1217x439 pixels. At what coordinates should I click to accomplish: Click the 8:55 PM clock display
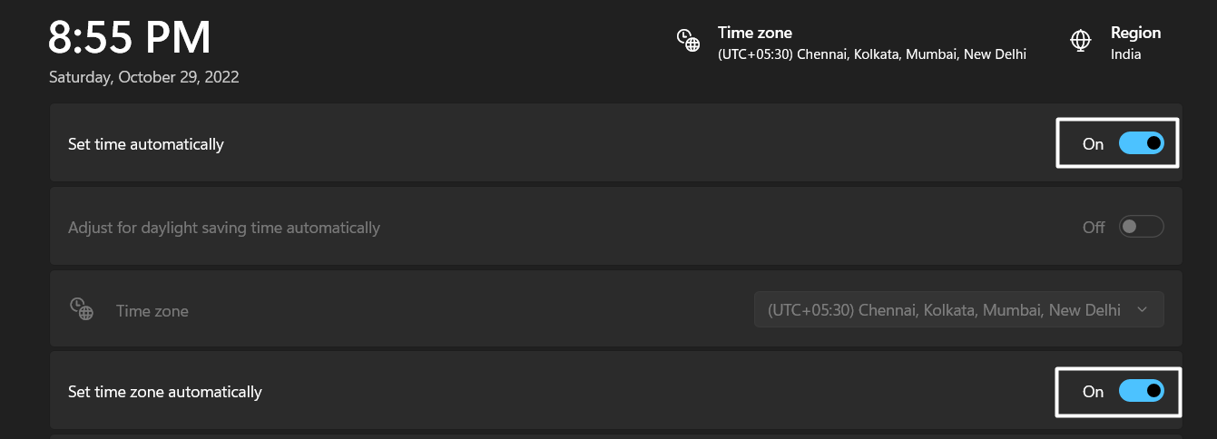tap(130, 37)
